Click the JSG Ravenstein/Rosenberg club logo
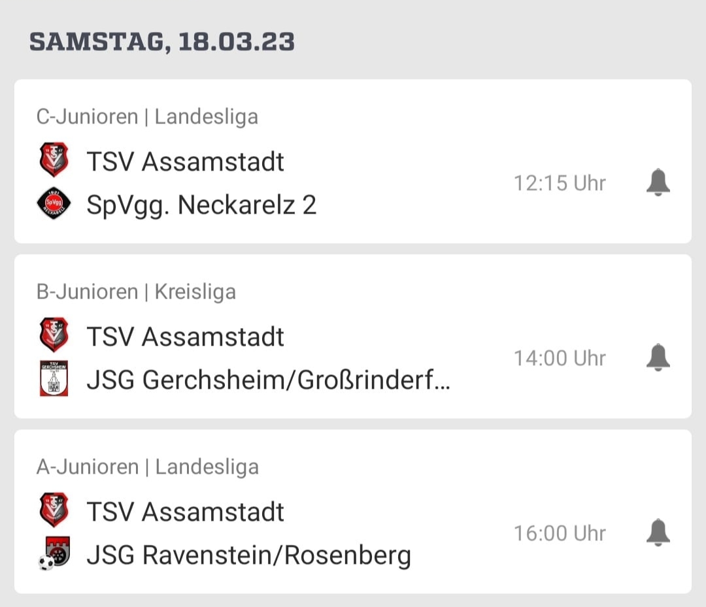Viewport: 706px width, 607px height. (55, 554)
